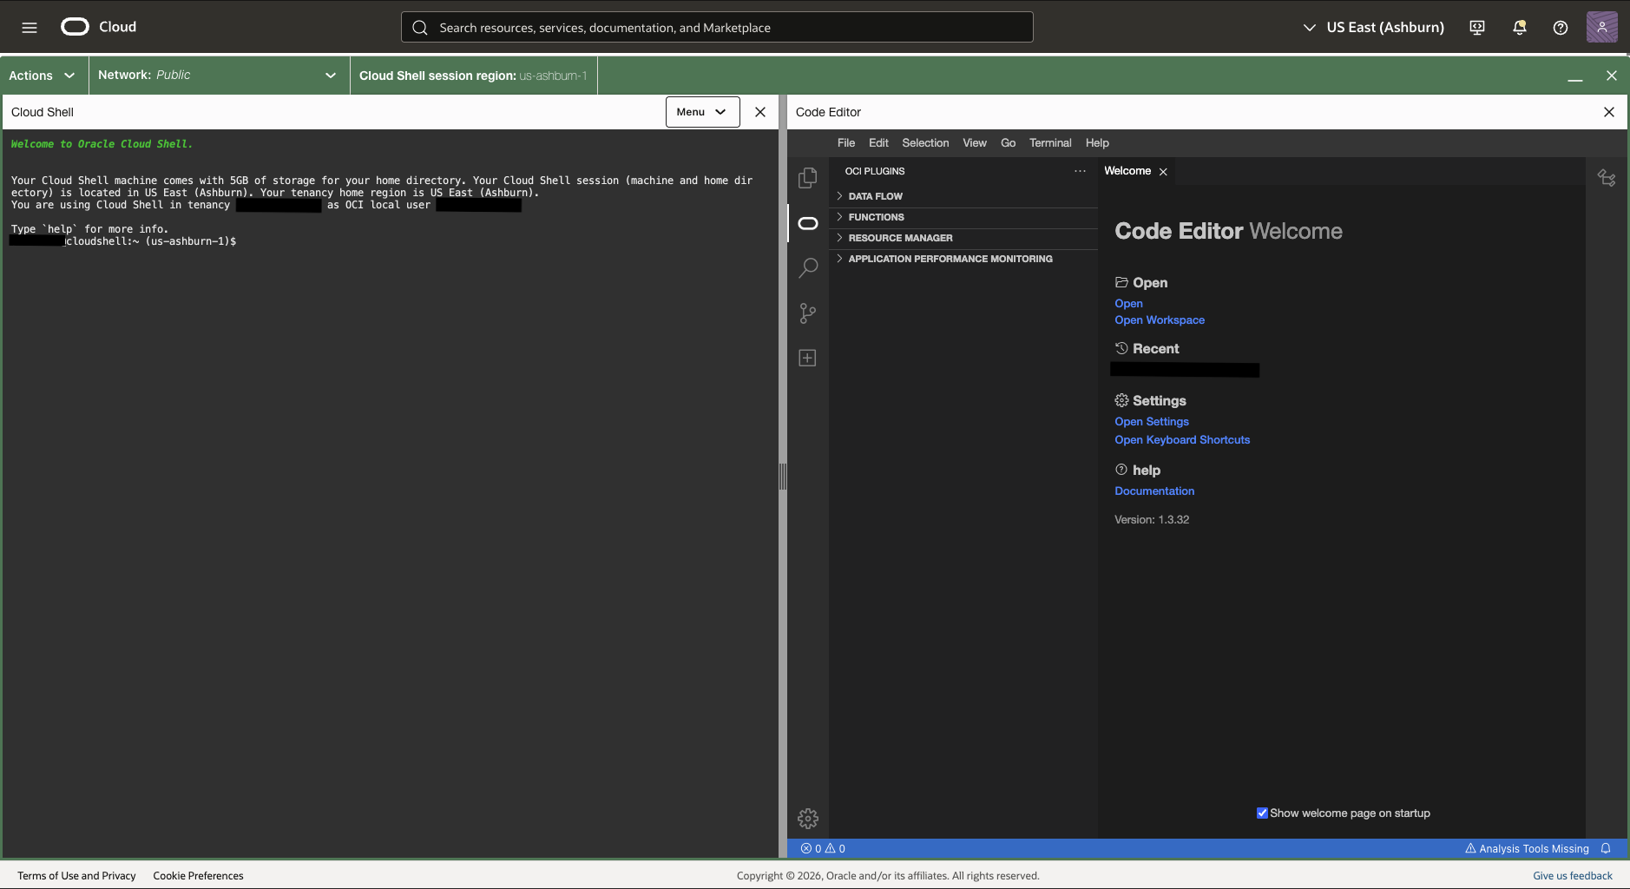Click 'Cloud Shell session region: us-ashburn-1' label
This screenshot has width=1630, height=889.
473,76
